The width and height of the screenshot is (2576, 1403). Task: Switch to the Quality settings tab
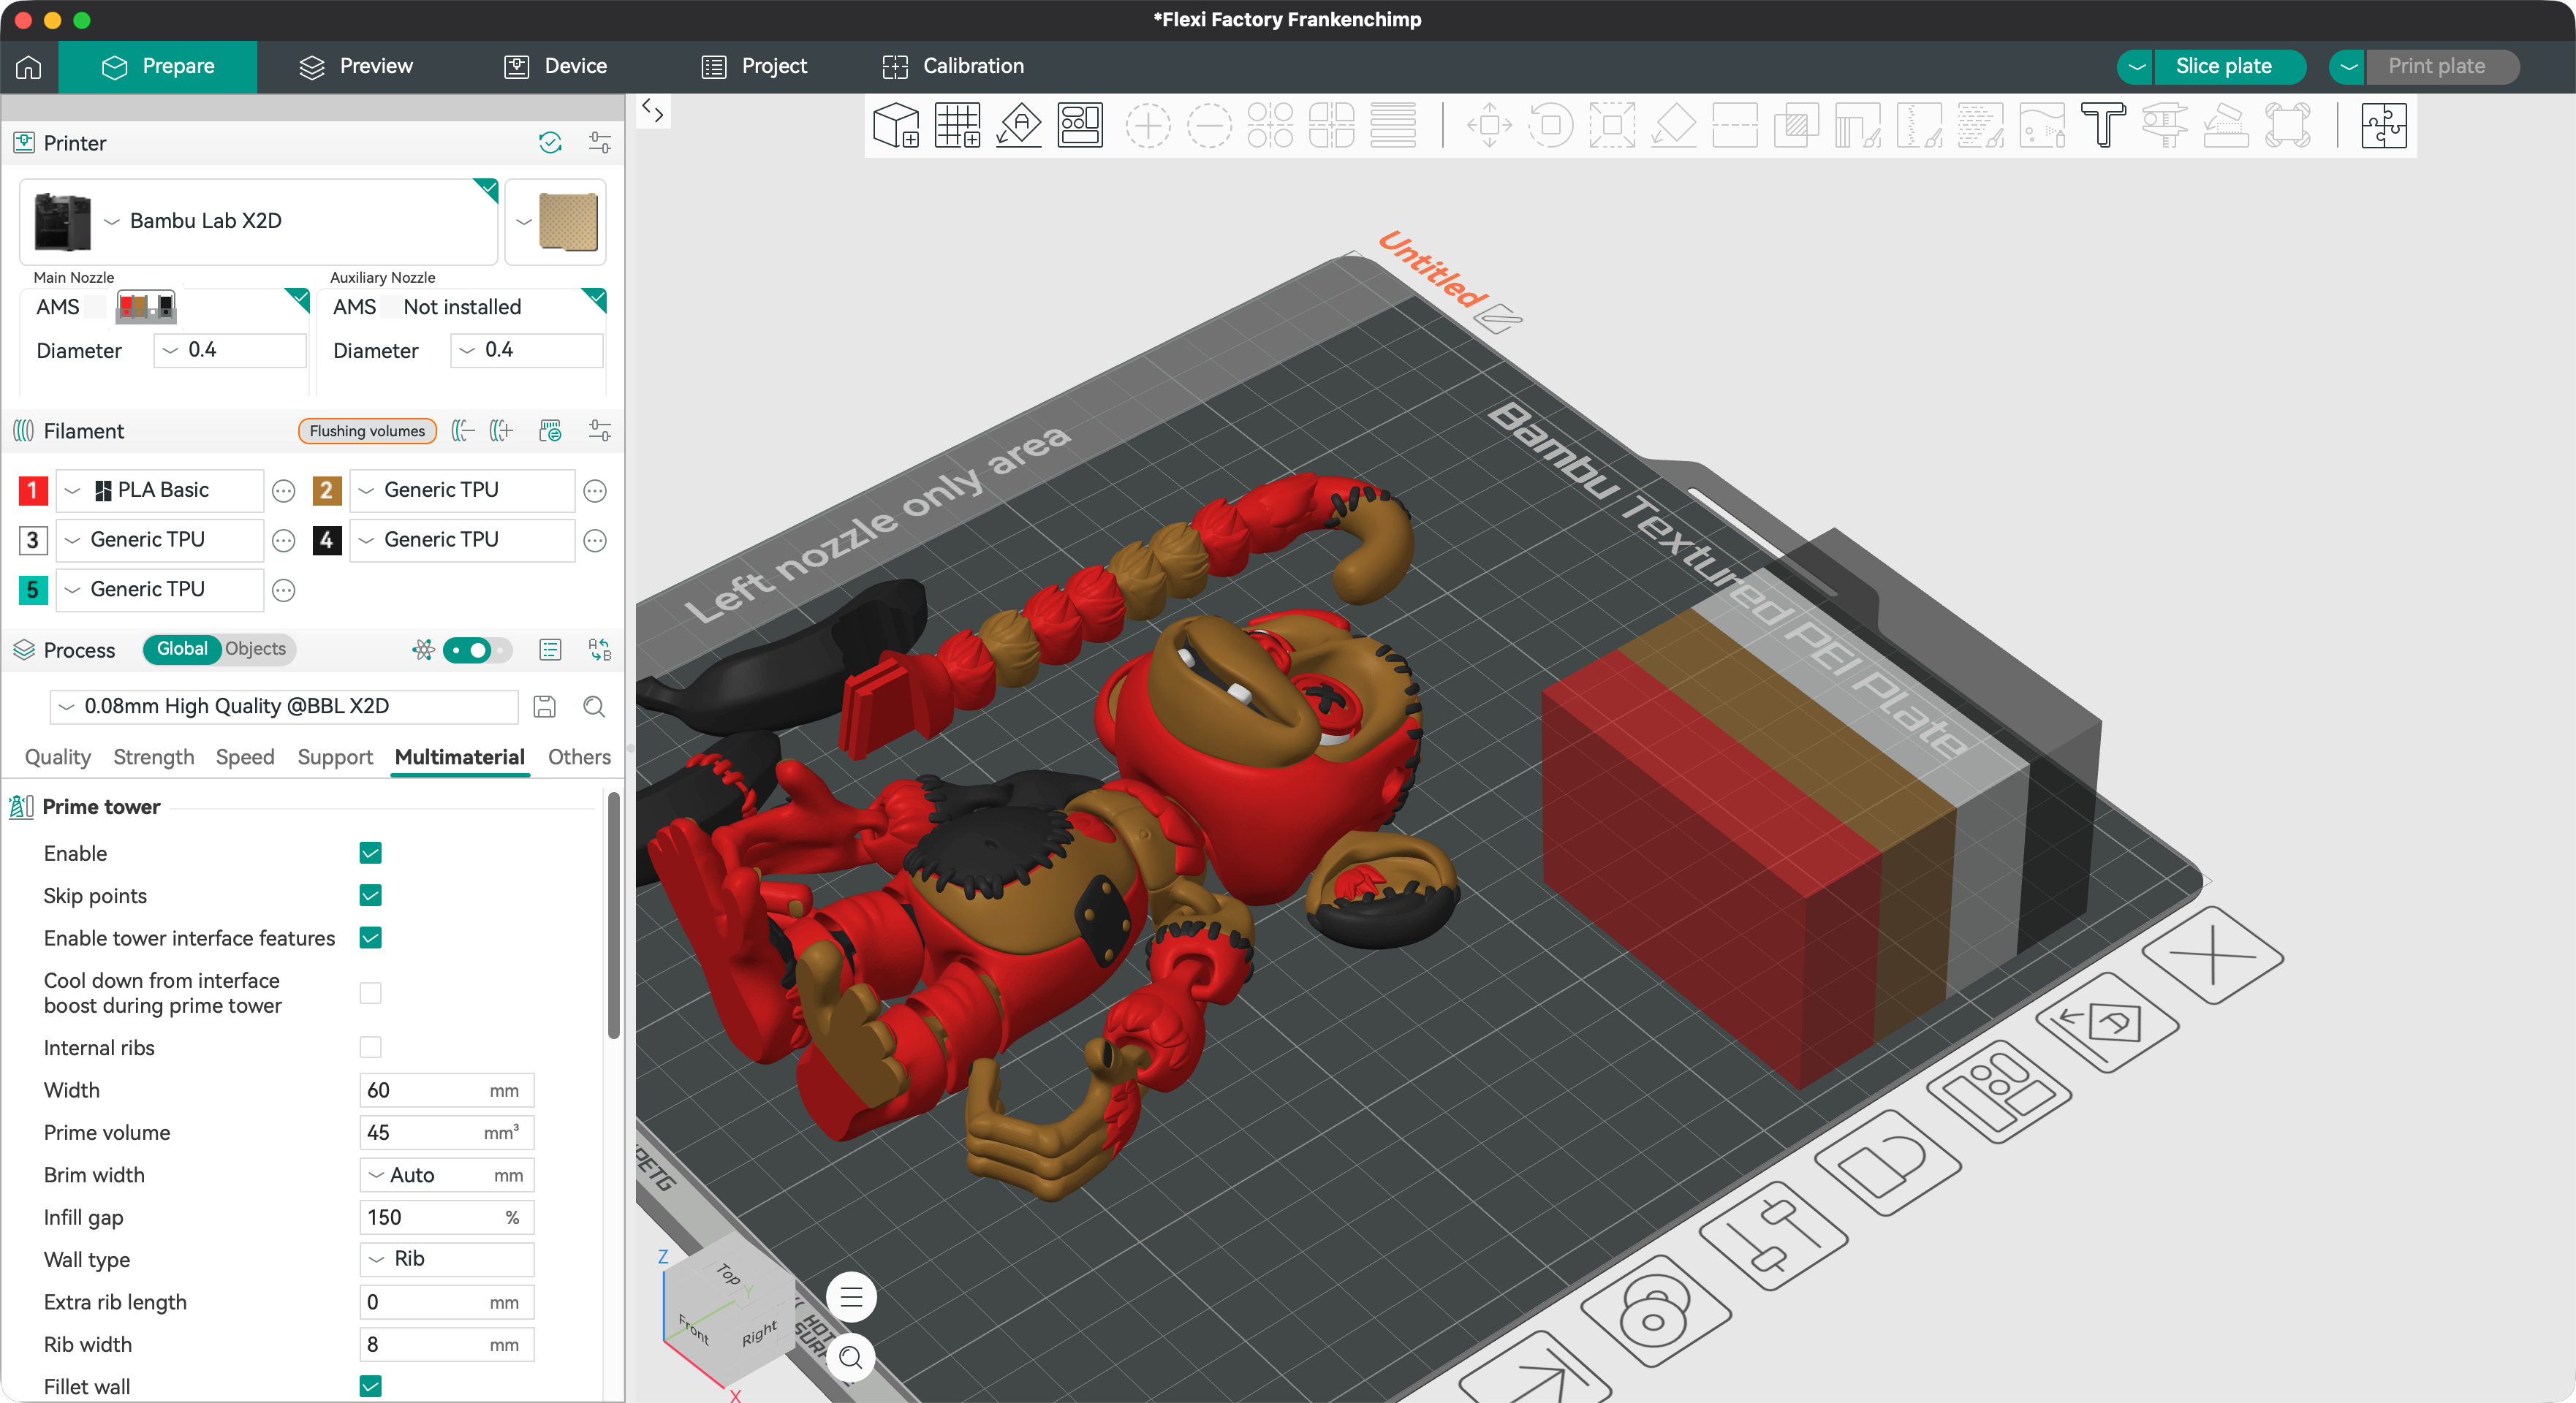(x=58, y=757)
